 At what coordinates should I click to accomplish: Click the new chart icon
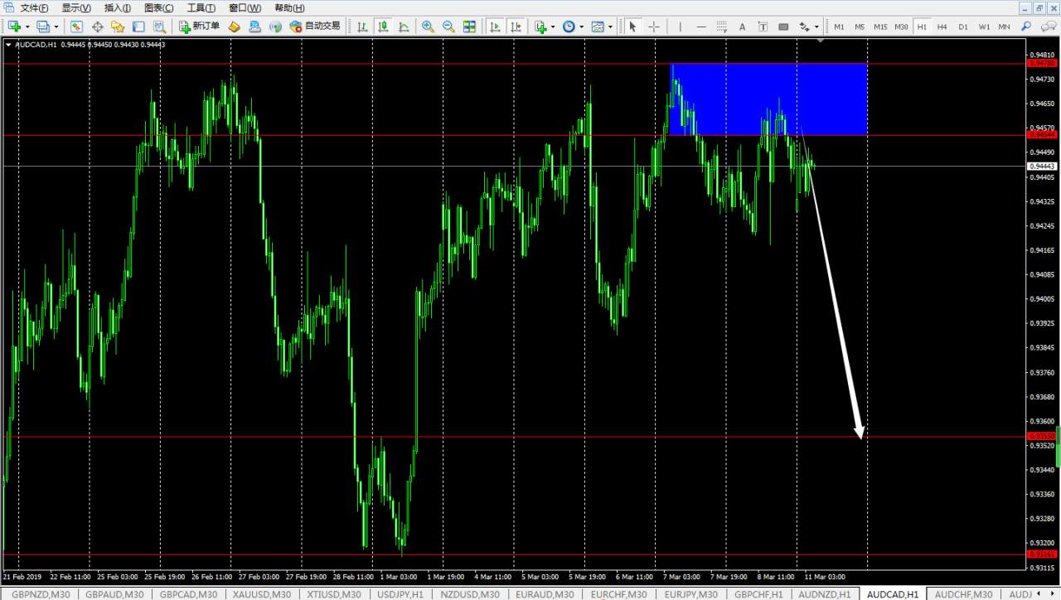[14, 27]
